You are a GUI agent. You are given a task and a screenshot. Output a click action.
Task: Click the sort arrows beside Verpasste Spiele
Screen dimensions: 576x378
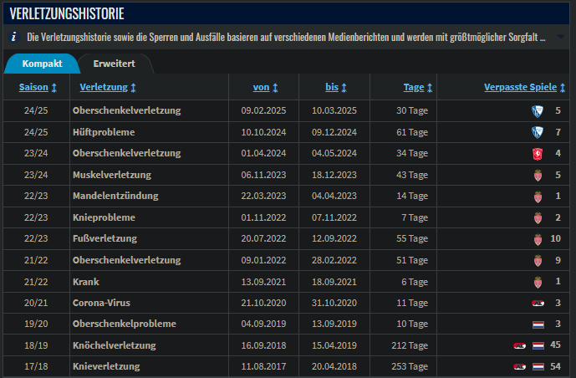pyautogui.click(x=563, y=88)
